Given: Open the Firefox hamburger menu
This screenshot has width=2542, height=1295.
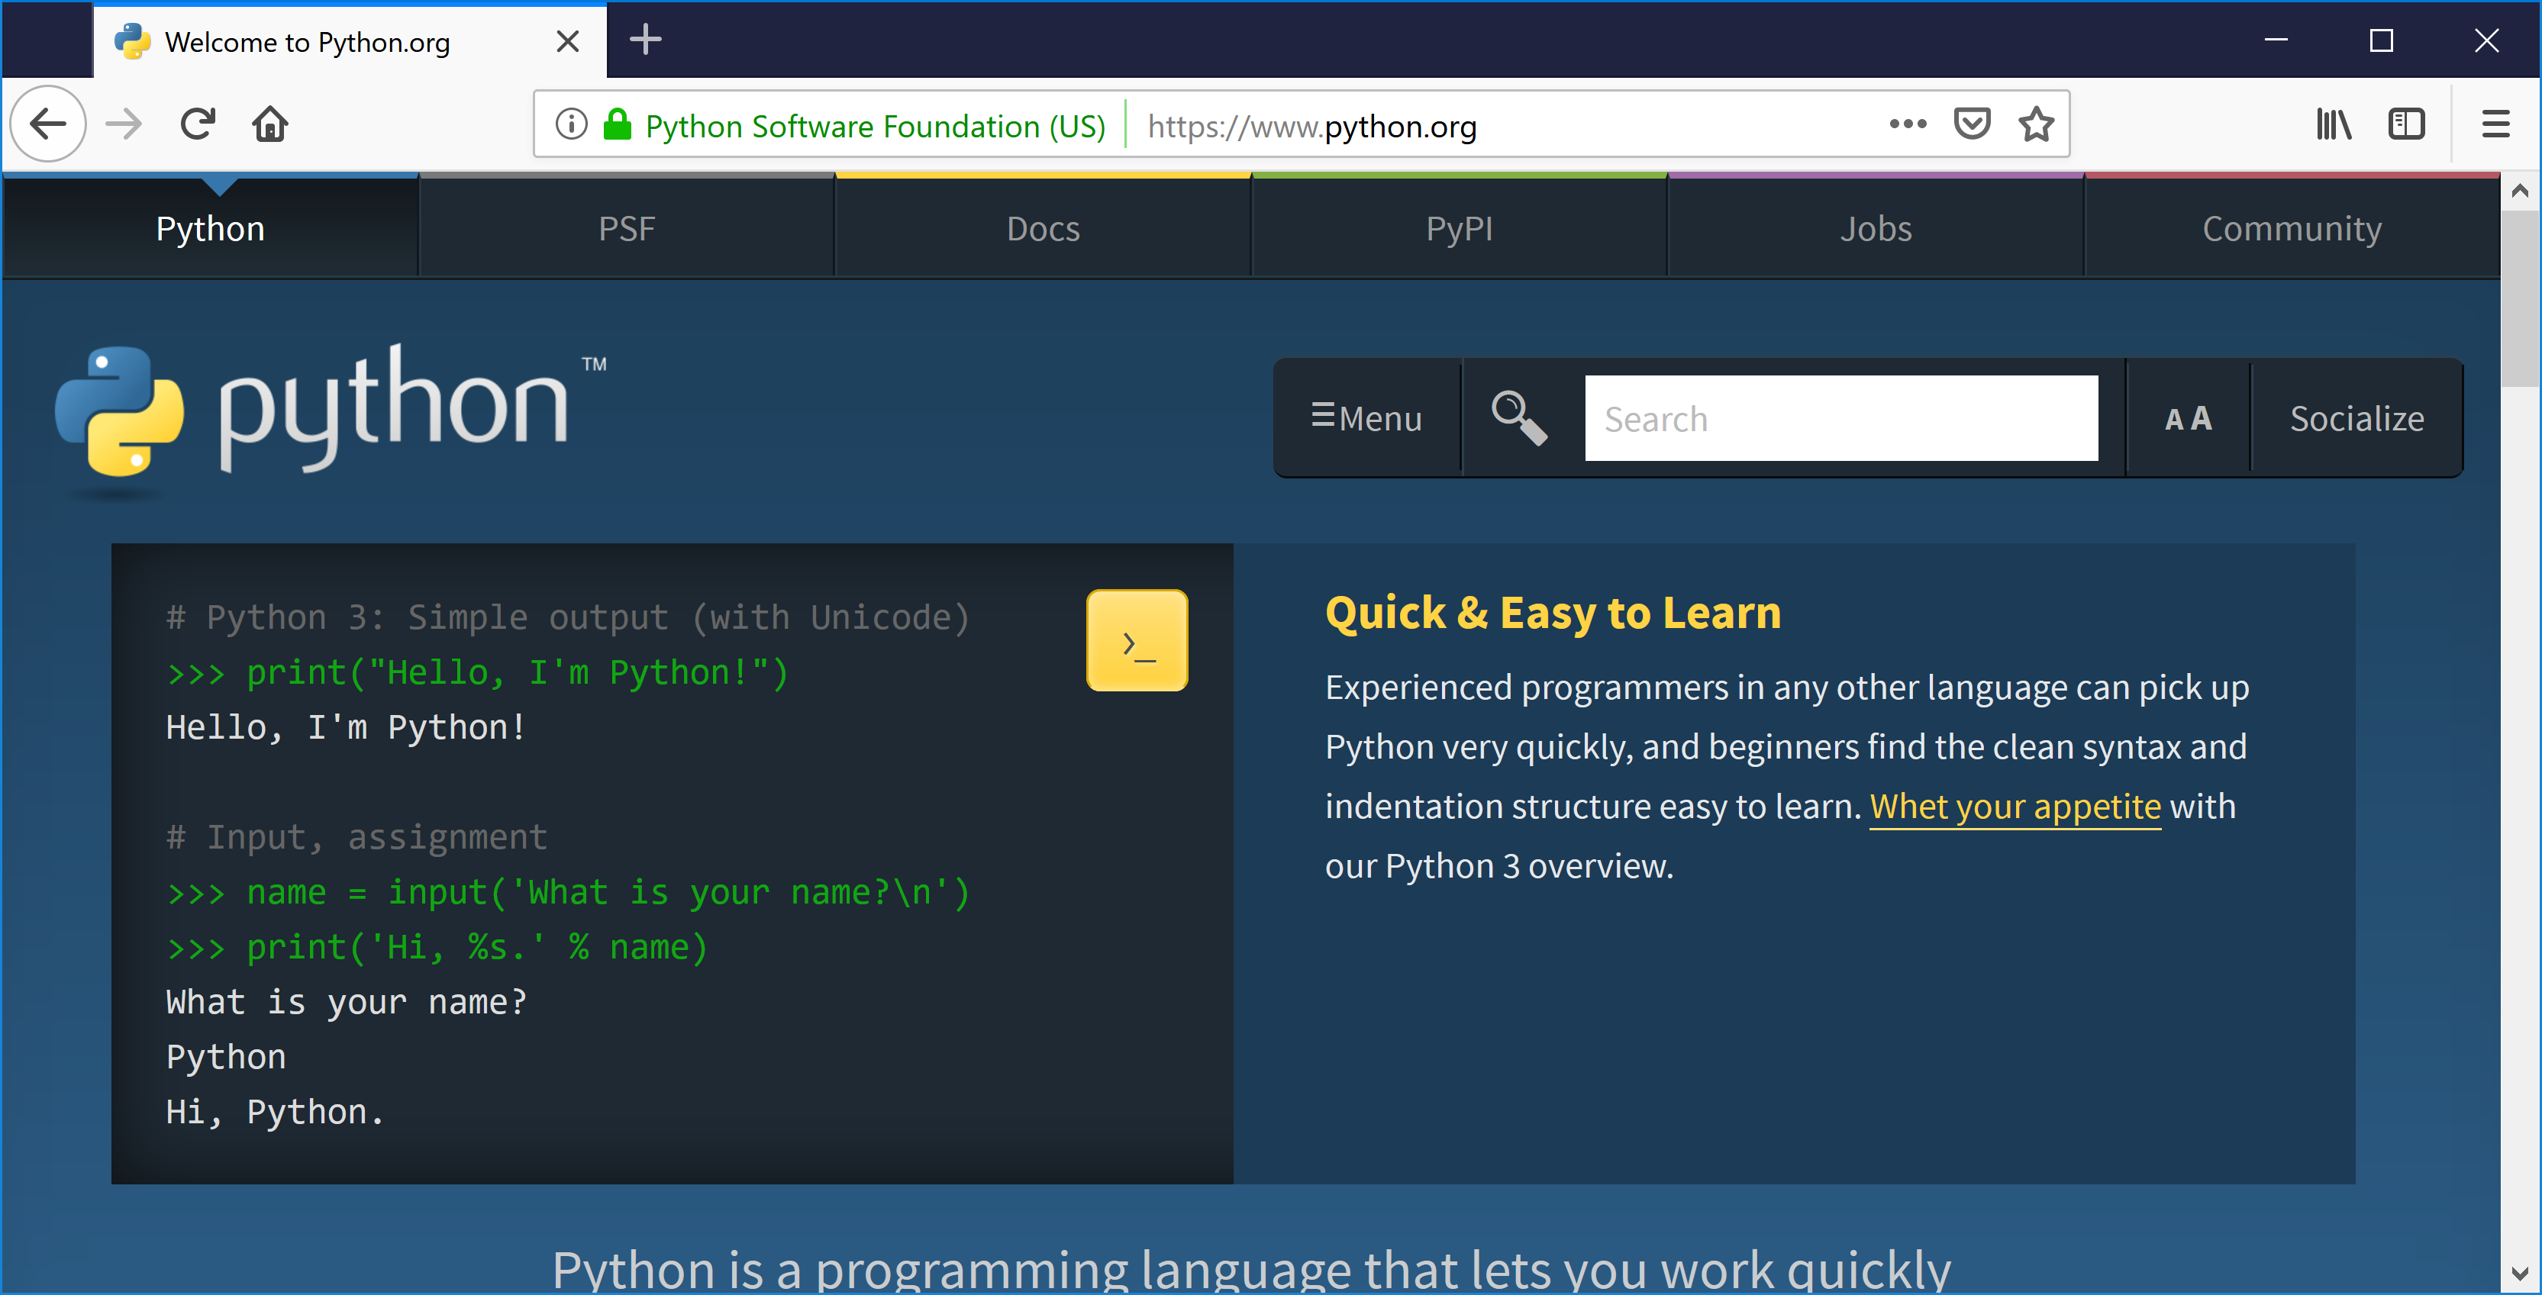Looking at the screenshot, I should (2495, 124).
